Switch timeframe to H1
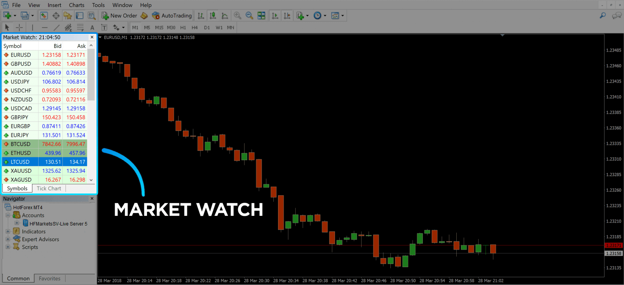 [x=183, y=28]
